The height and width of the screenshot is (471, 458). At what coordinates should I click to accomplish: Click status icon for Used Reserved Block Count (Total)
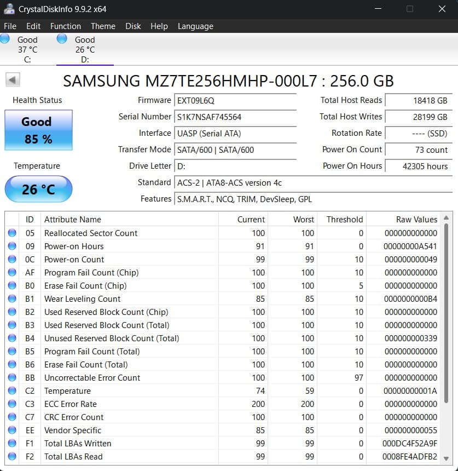point(12,325)
